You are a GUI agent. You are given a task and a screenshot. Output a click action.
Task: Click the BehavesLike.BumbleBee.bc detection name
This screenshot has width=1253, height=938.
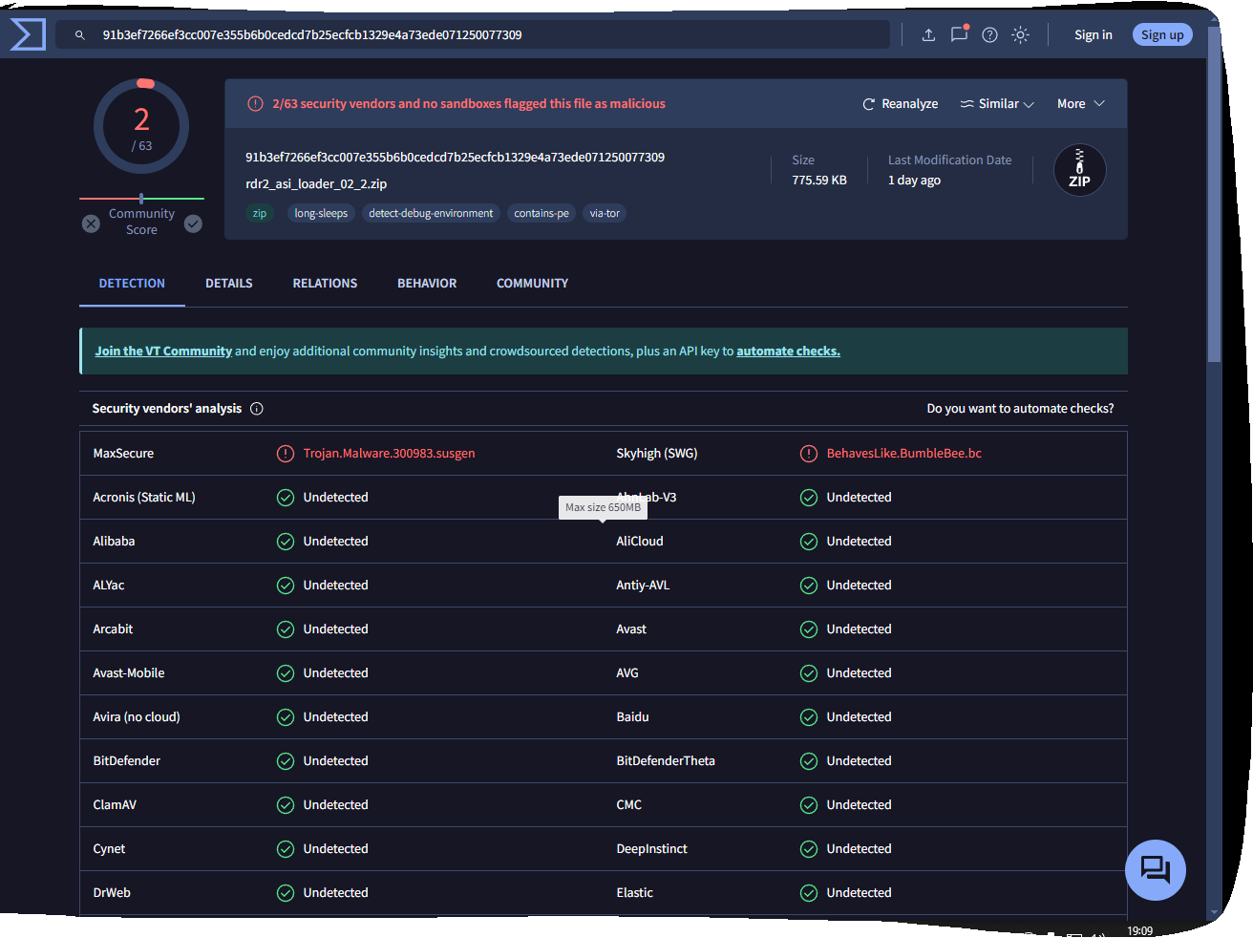(903, 454)
